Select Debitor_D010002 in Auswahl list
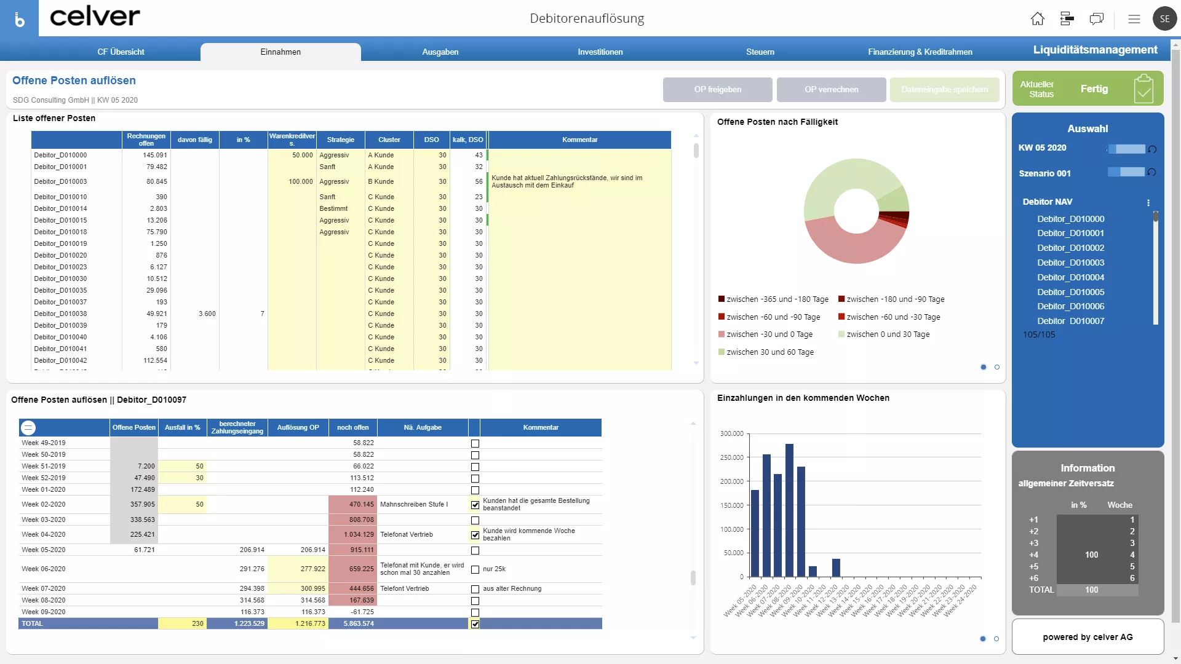 click(x=1070, y=248)
